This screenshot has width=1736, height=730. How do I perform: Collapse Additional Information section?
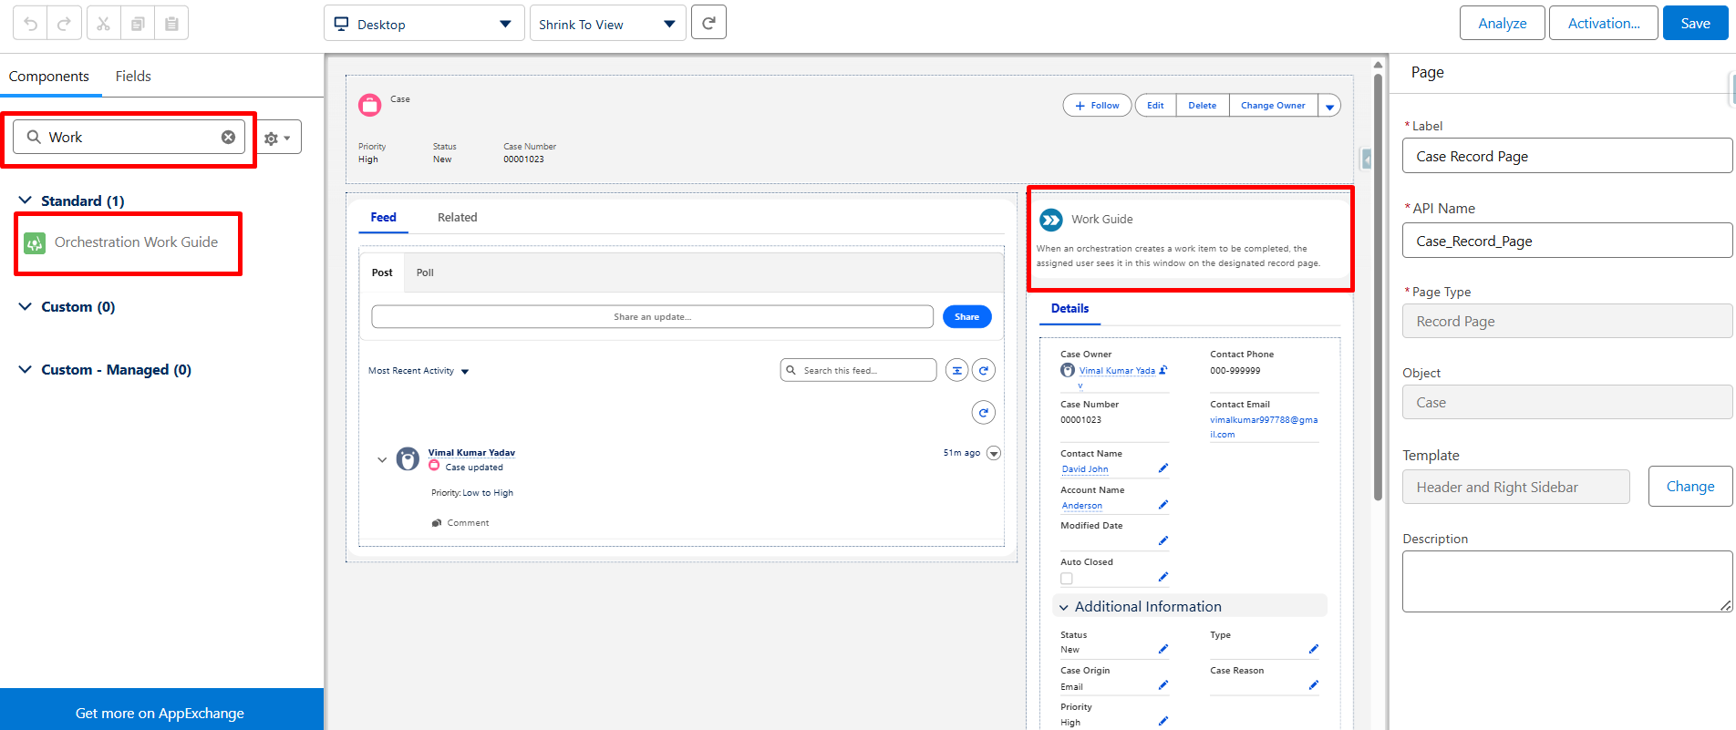[1063, 607]
